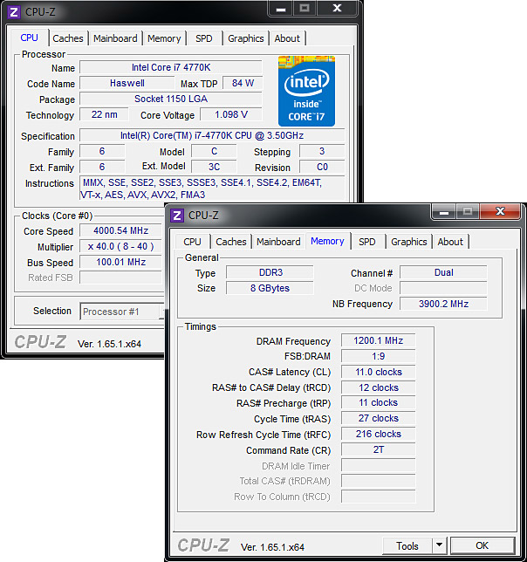Click the specification field 'i7-4770K CPU @ 3.50GHz'
The width and height of the screenshot is (527, 562).
tap(212, 135)
